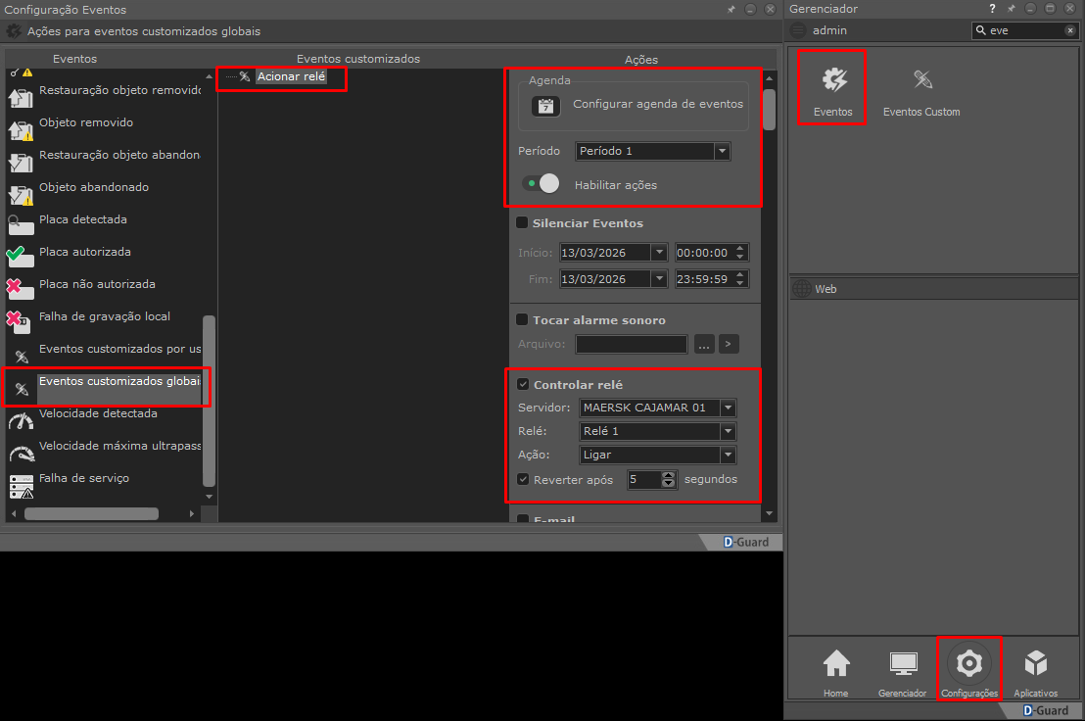Check the Silenciar Eventos checkbox
1085x721 pixels.
point(522,223)
